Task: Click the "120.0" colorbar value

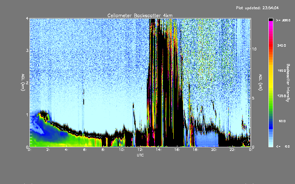Action: point(282,96)
